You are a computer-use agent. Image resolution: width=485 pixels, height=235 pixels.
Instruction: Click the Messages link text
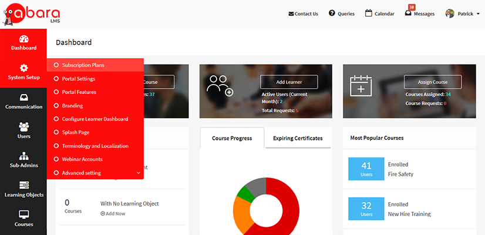[x=425, y=14]
